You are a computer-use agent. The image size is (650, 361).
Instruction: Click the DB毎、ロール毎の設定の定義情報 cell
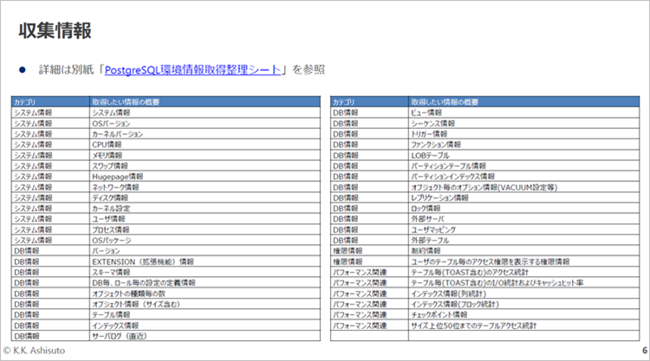(205, 283)
